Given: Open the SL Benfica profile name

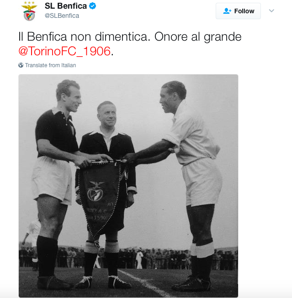Looking at the screenshot, I should click(x=66, y=6).
